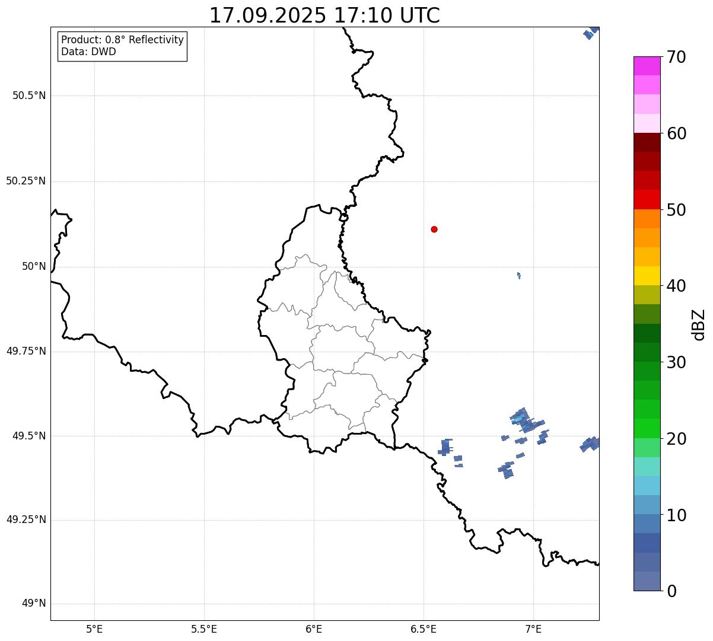The height and width of the screenshot is (641, 713).
Task: Click the turquoise colorbar segment near 17
Action: click(647, 467)
